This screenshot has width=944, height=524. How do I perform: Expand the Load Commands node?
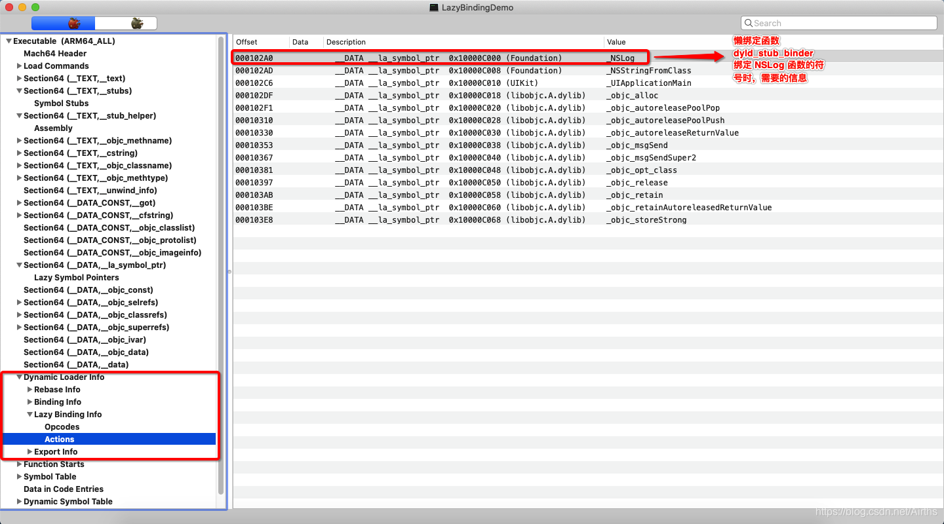(x=19, y=66)
